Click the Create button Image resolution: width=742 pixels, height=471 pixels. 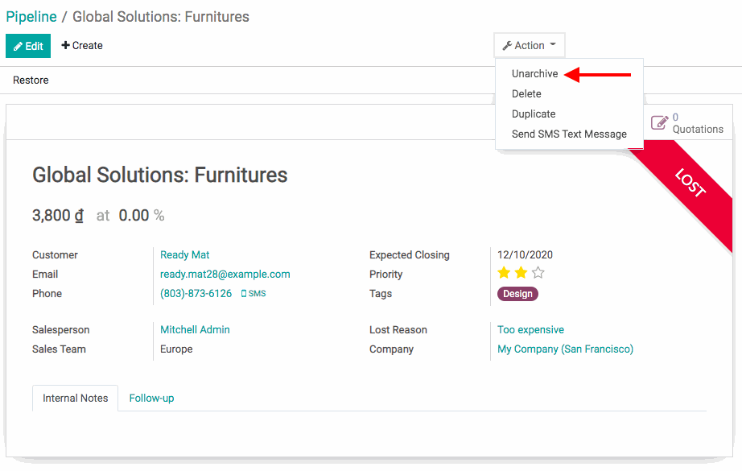coord(82,46)
